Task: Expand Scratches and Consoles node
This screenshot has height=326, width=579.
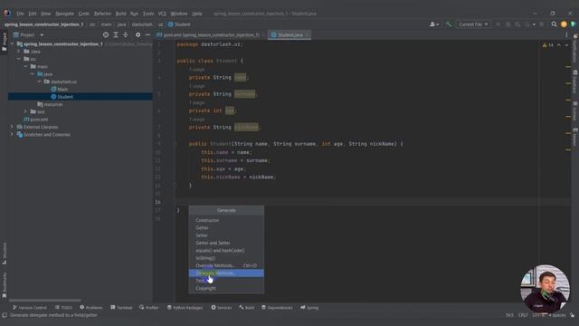Action: (12, 135)
